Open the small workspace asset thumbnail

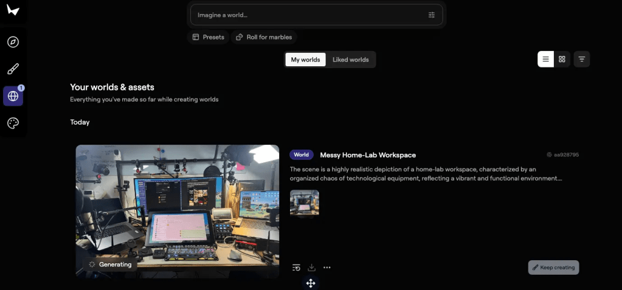(x=304, y=202)
